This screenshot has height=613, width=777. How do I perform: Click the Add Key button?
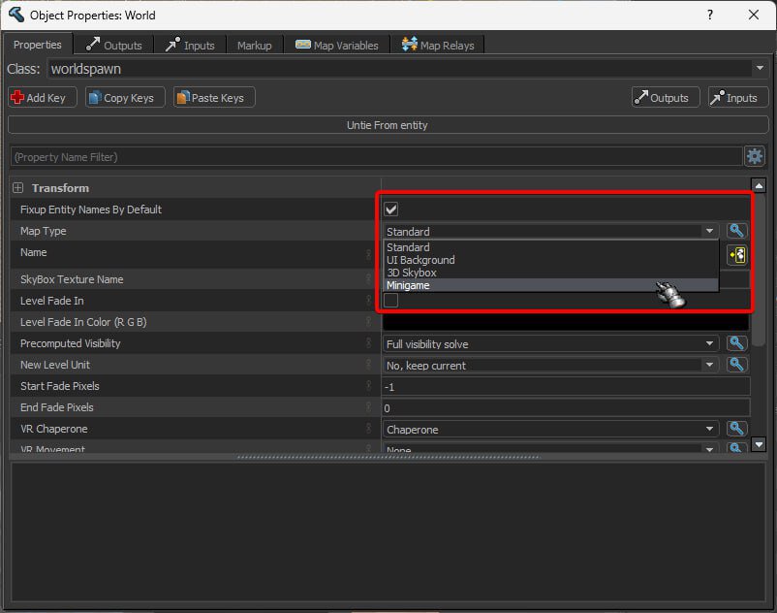39,98
